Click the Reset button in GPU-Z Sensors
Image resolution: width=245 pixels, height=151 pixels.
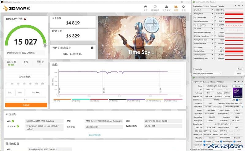(x=240, y=69)
